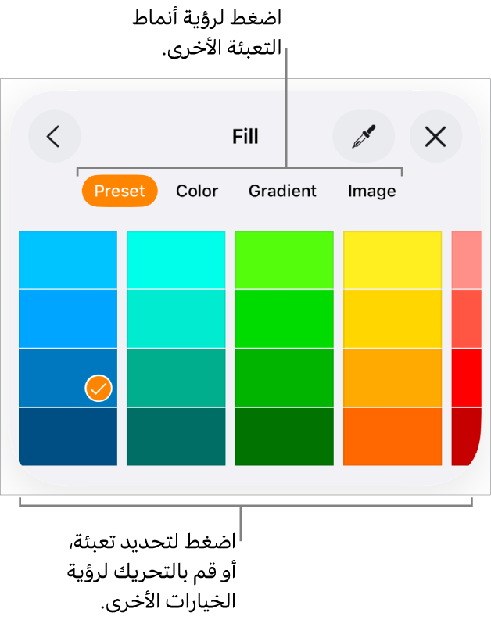The image size is (491, 620).
Task: Open the Color tab
Action: 197,191
